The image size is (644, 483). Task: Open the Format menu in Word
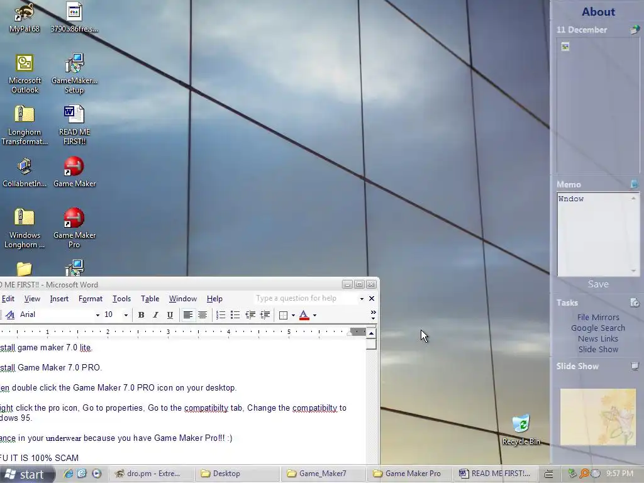pos(91,299)
